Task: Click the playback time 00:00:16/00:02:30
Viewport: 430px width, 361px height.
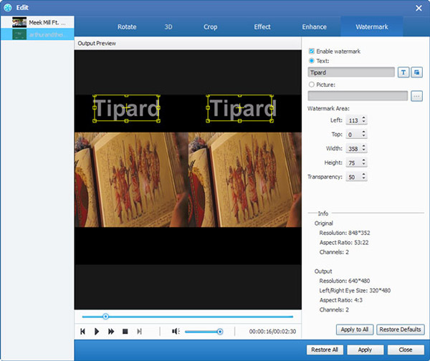Action: pyautogui.click(x=272, y=332)
